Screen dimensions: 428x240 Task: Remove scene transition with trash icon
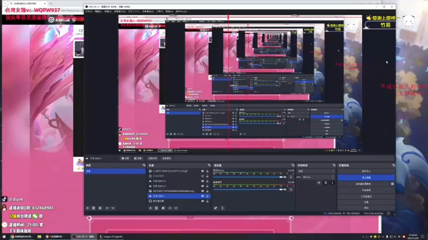[x=326, y=183]
